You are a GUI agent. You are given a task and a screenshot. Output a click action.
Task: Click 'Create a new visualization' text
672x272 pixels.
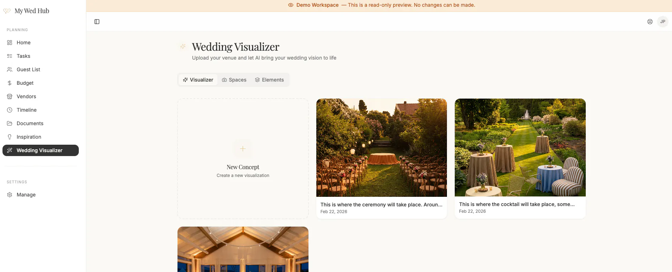(x=243, y=176)
